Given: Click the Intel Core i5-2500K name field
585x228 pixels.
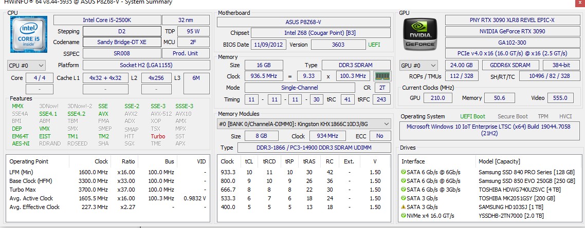Looking at the screenshot, I should click(x=107, y=19).
